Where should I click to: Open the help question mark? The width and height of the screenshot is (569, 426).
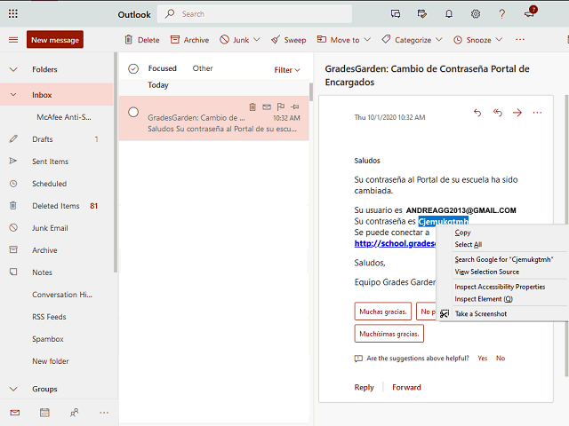[501, 14]
